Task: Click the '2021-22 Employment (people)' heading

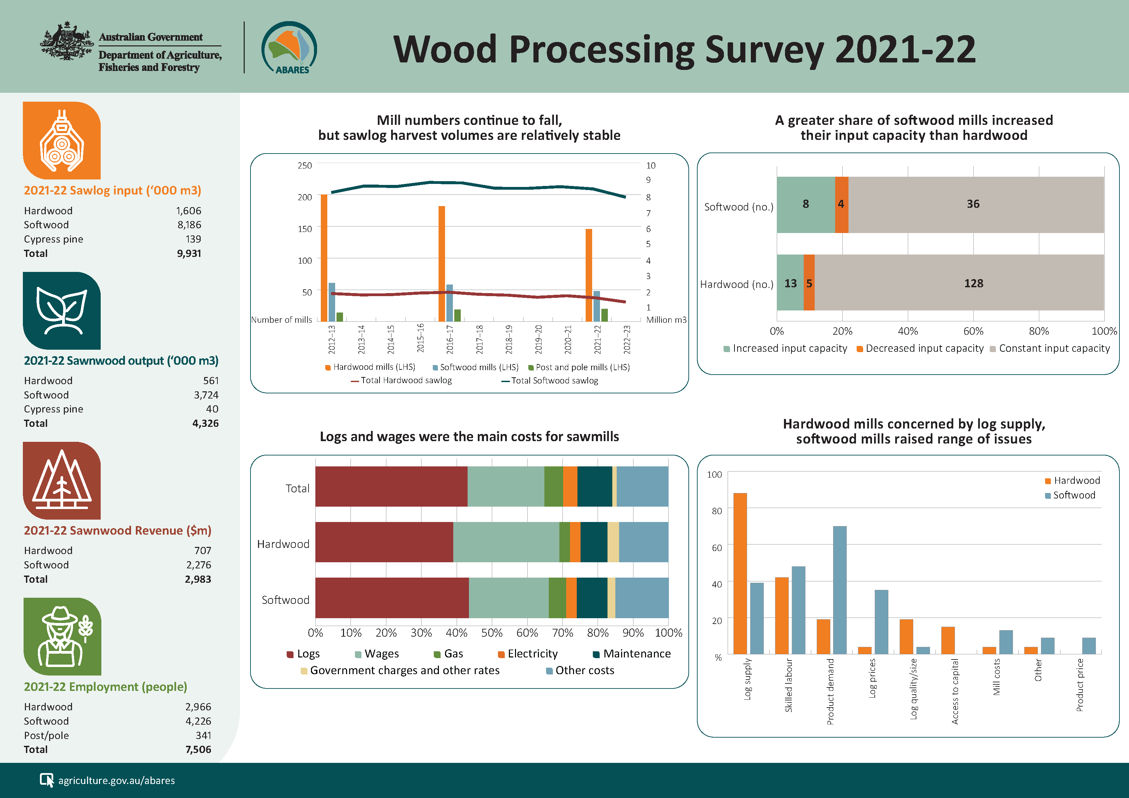Action: tap(106, 687)
